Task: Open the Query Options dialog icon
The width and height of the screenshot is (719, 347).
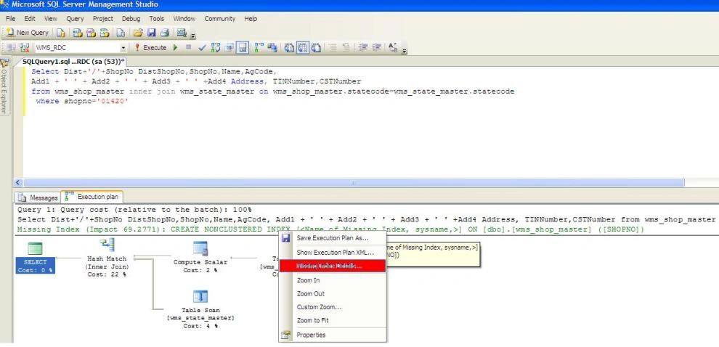Action: (229, 48)
